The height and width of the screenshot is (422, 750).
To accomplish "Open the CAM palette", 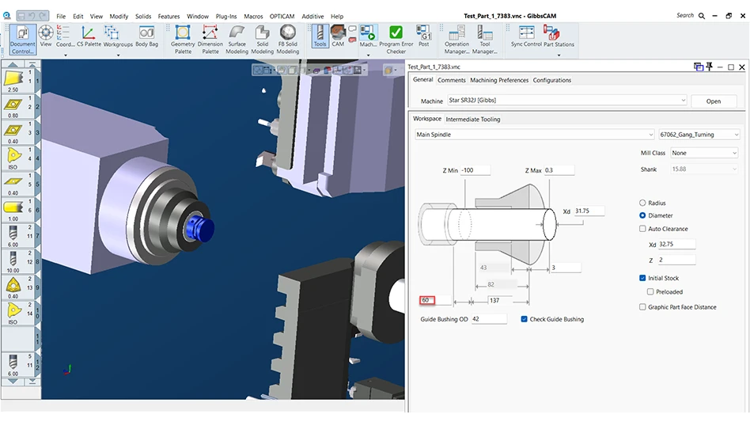I will point(338,36).
